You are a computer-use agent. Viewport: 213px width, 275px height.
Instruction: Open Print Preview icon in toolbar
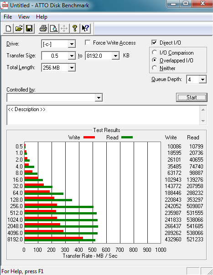coord(54,28)
